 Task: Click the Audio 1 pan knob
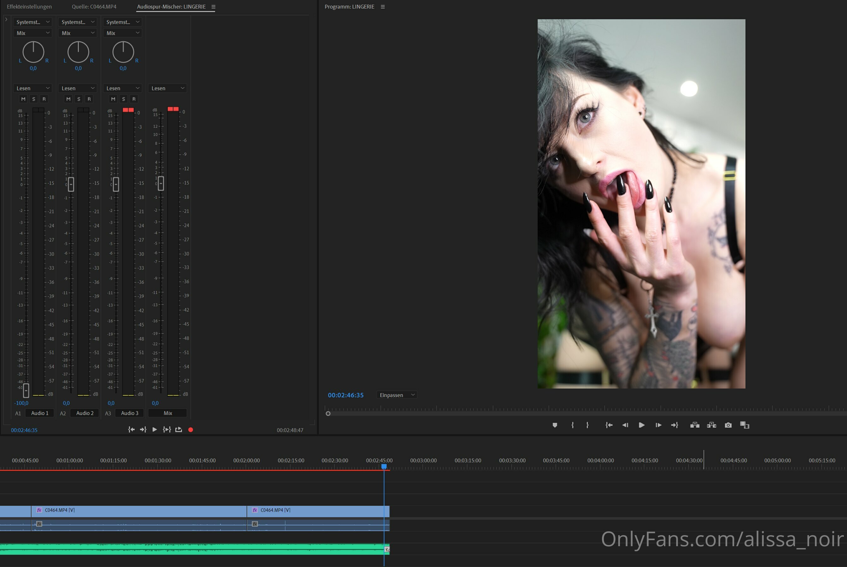33,52
